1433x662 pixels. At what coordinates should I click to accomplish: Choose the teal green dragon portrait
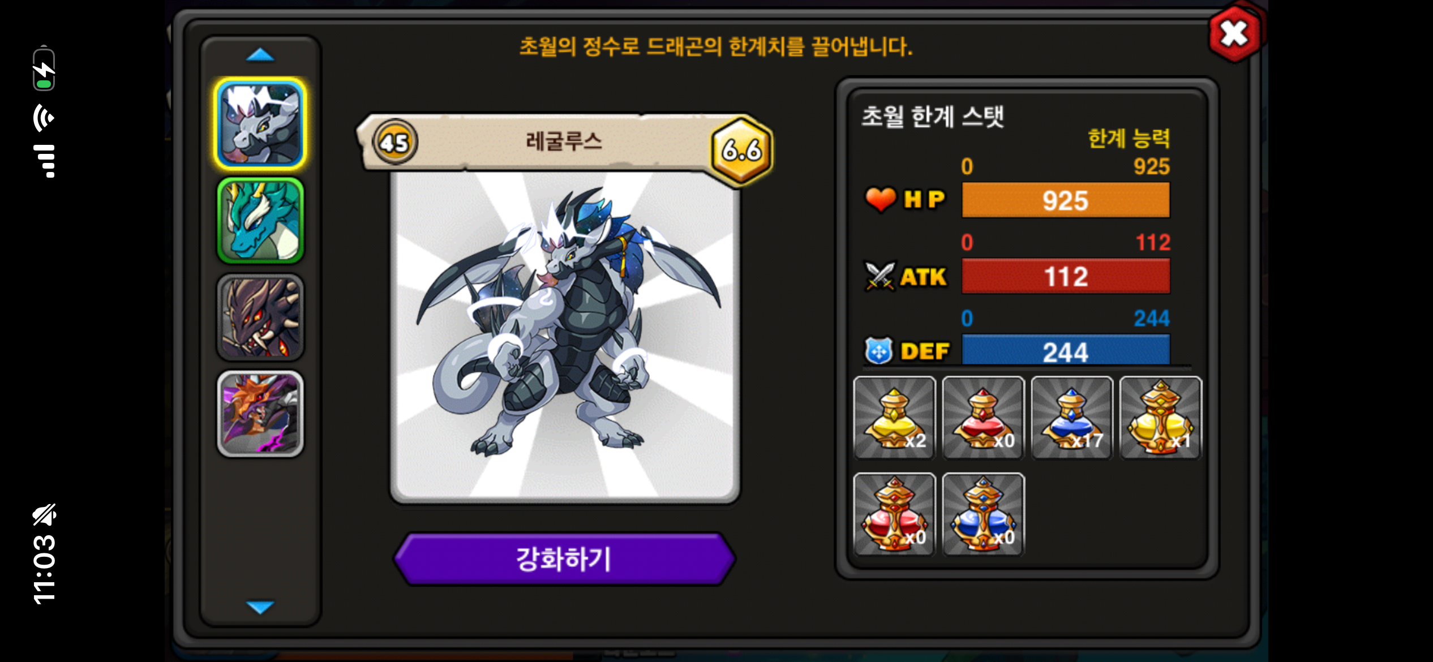(260, 221)
